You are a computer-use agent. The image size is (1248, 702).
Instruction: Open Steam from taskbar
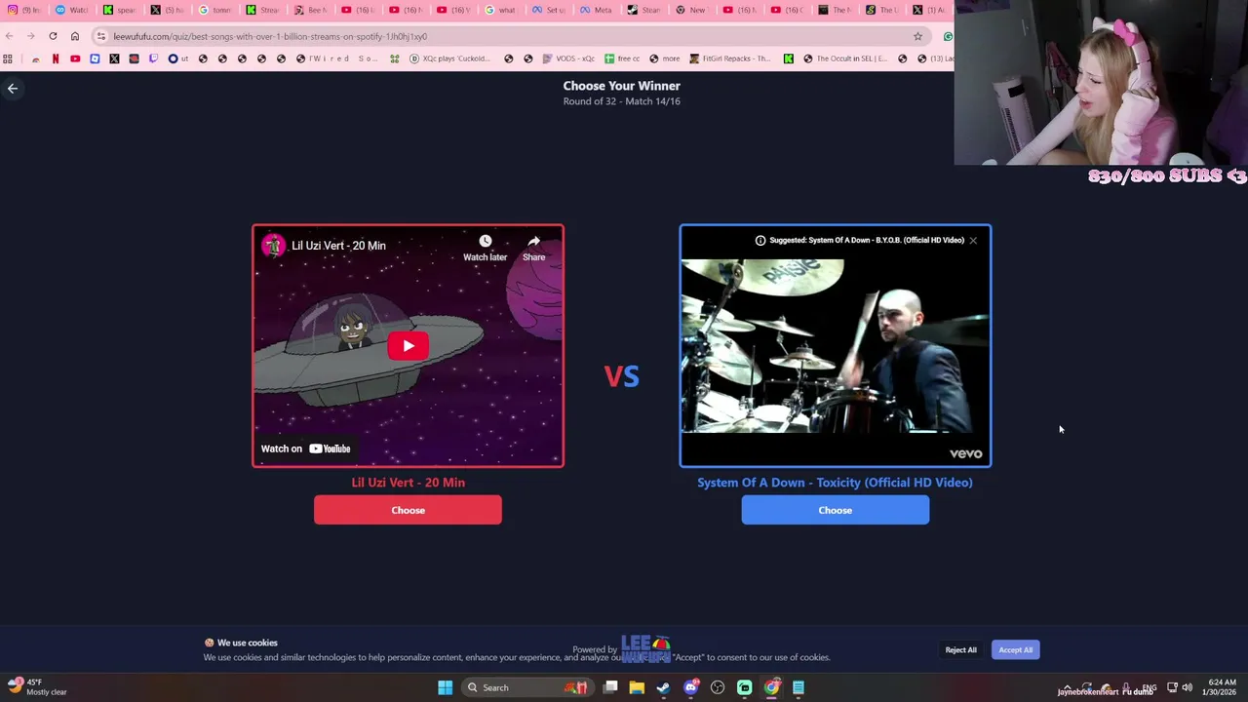coord(664,687)
